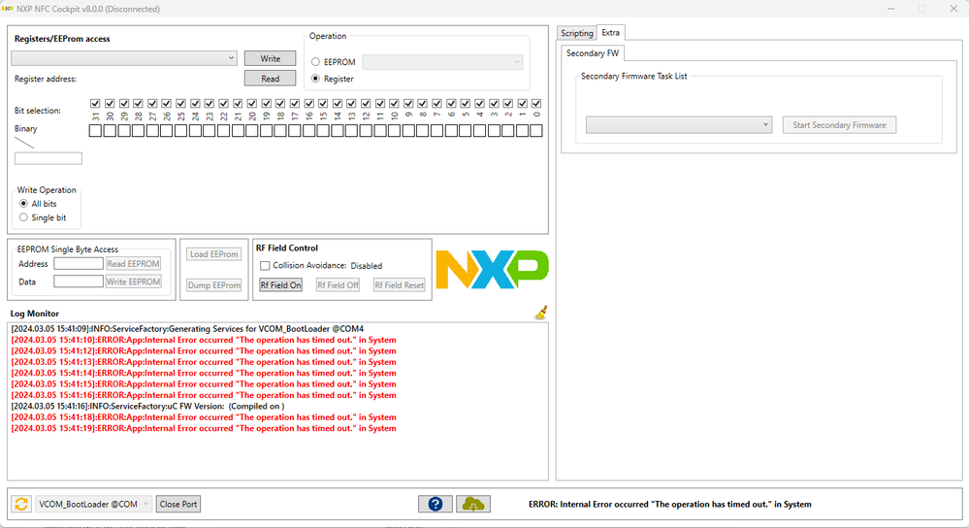Click the Read EEPROM button

tap(134, 264)
